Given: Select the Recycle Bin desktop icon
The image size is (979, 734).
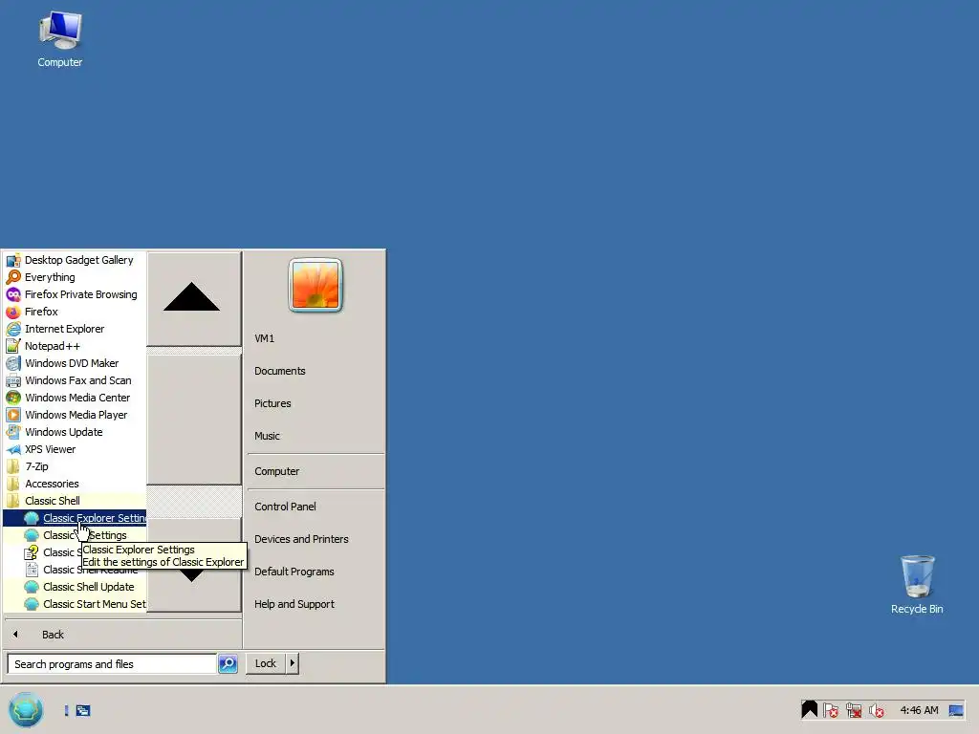Looking at the screenshot, I should [917, 585].
